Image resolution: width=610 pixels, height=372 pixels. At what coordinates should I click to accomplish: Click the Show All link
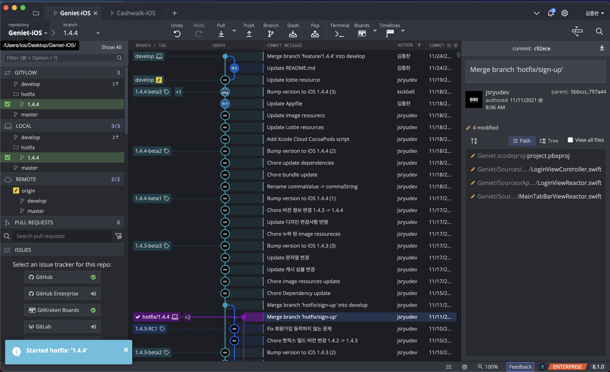pos(111,47)
